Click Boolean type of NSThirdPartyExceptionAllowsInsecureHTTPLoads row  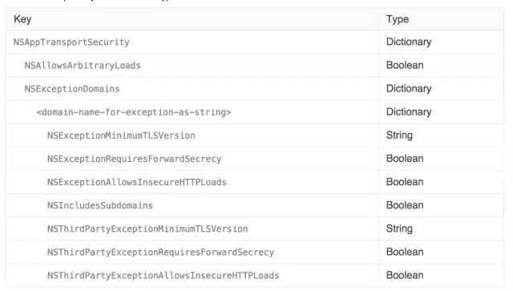pos(405,275)
